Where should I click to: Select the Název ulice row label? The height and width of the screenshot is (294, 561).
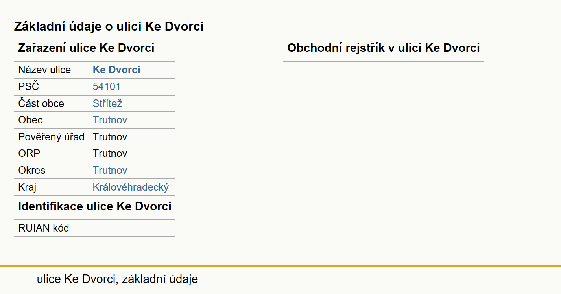(44, 70)
